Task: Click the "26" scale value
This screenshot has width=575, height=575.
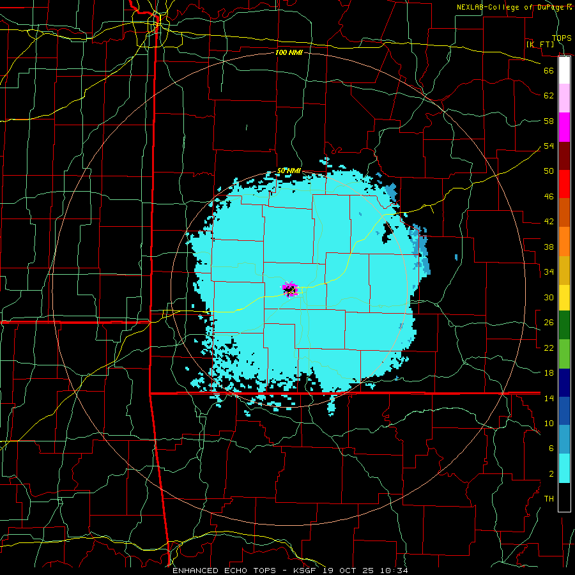Action: click(549, 323)
